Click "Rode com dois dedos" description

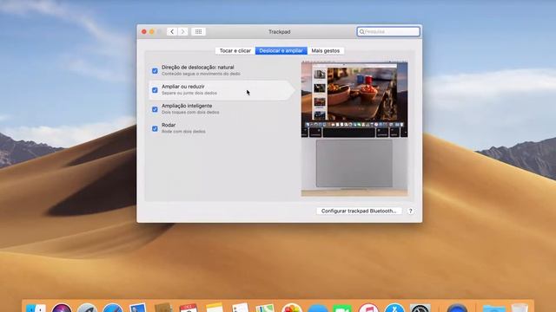click(x=183, y=131)
